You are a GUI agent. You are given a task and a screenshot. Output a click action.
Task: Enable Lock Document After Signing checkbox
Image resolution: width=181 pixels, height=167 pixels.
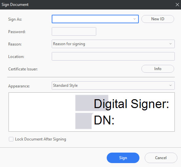click(x=11, y=139)
